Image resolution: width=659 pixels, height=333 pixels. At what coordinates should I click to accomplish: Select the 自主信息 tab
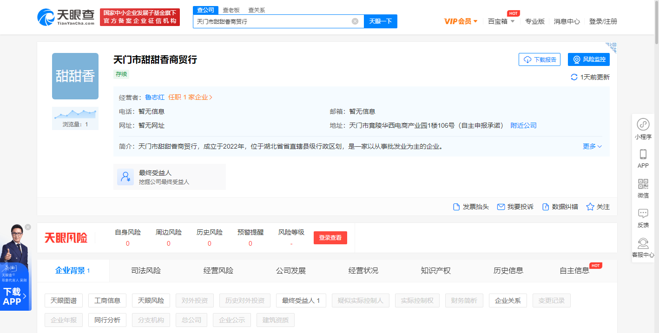574,270
